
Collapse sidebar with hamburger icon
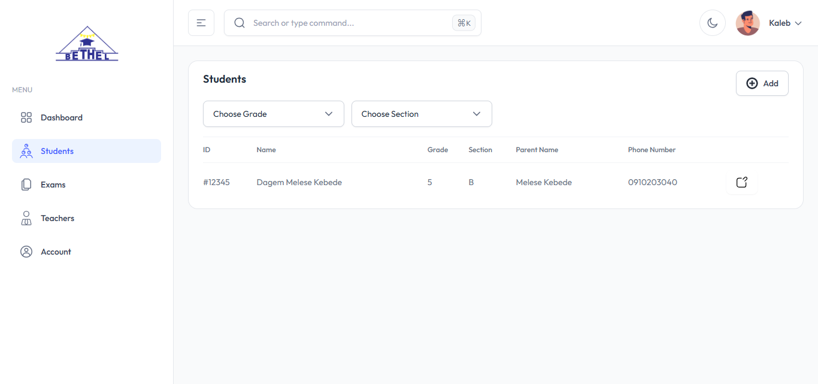tap(201, 23)
